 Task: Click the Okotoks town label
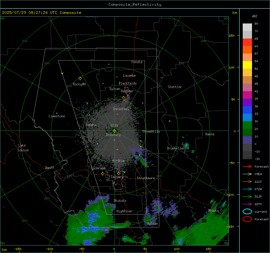pos(120,201)
